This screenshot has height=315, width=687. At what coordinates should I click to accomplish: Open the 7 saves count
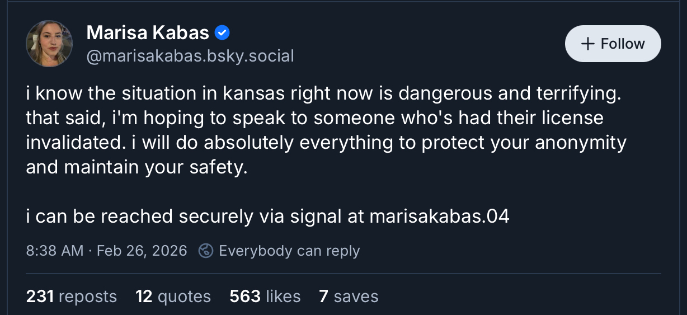(348, 296)
